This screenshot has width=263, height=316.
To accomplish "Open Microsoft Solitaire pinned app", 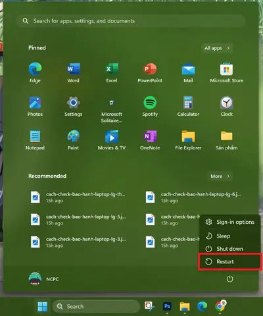I will click(x=112, y=109).
